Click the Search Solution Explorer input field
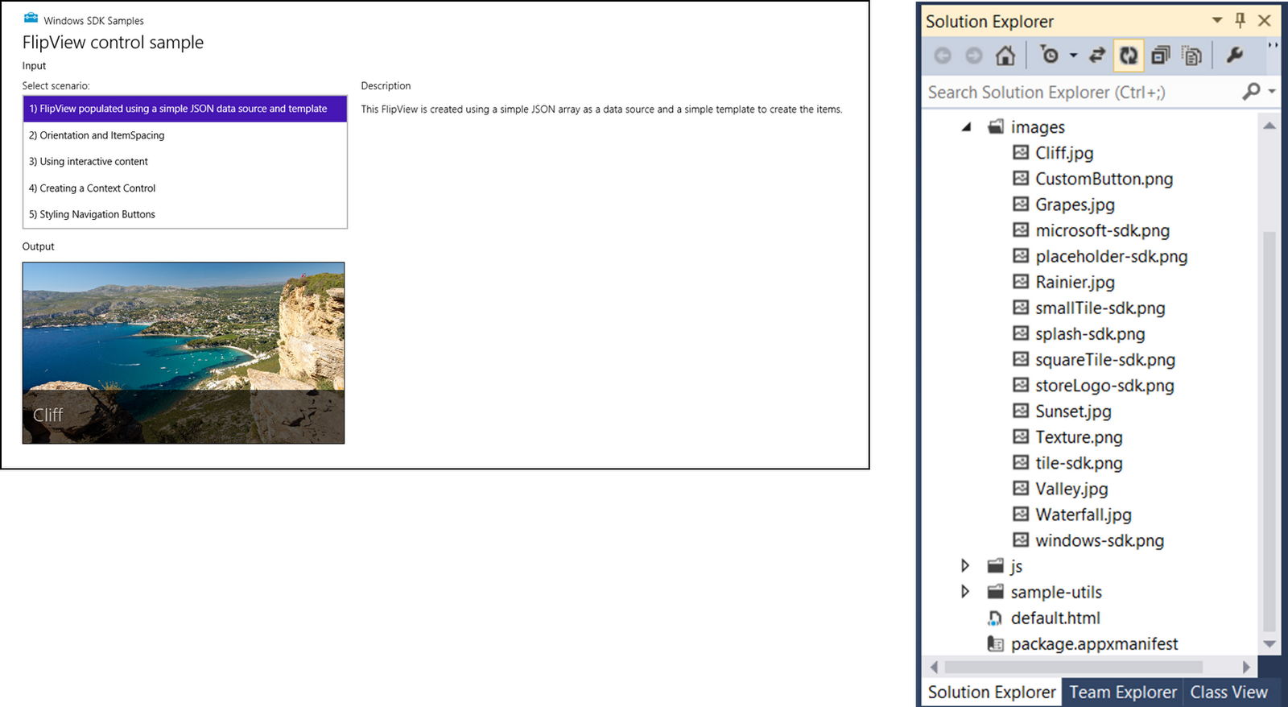 click(1079, 93)
